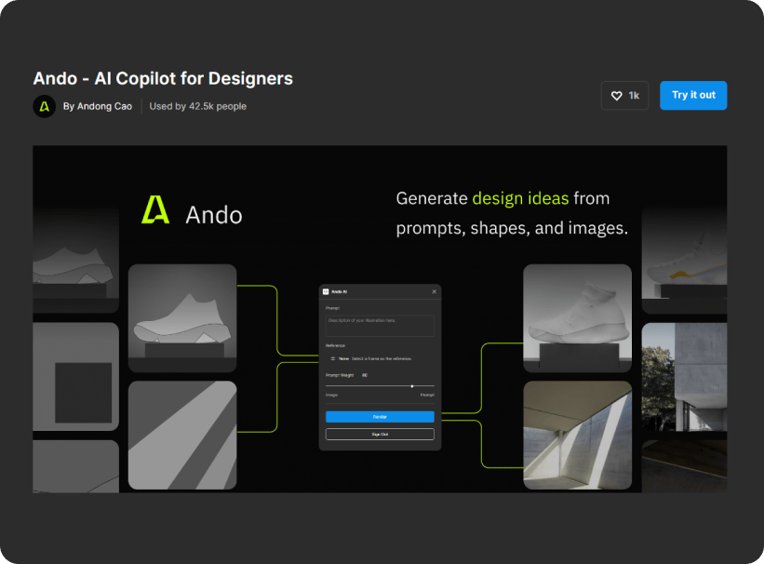Image resolution: width=764 pixels, height=564 pixels.
Task: Click the Reference frame icon beside None
Action: pos(333,358)
